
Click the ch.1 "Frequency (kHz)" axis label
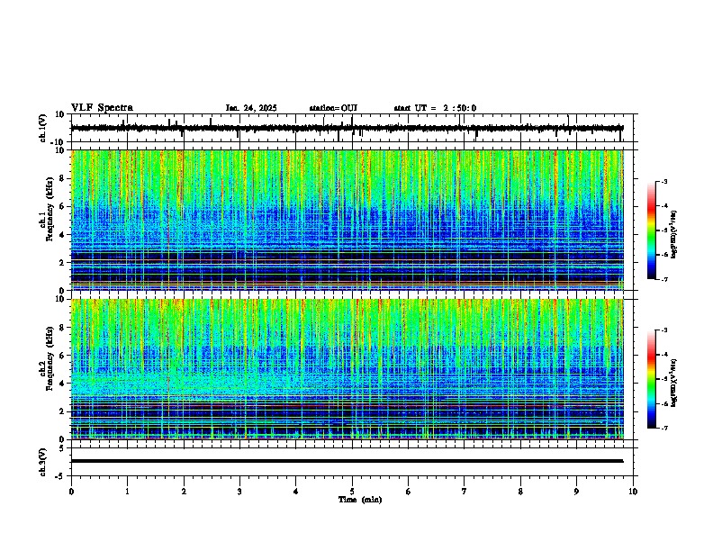(x=50, y=210)
